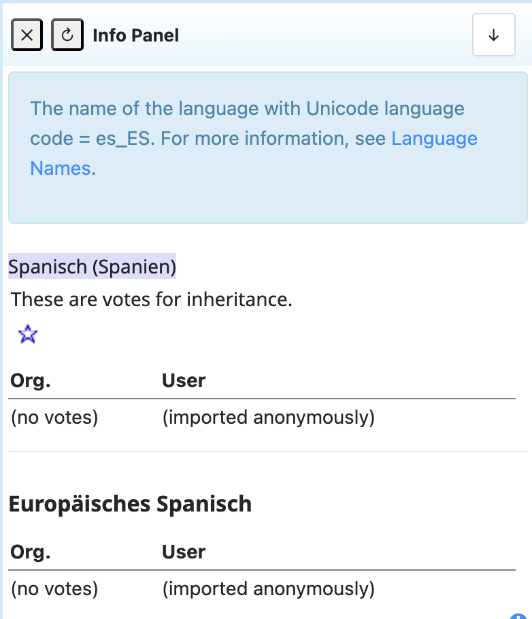
Task: Click the (imported anonymously) entry under Europäisches Spanisch
Action: point(268,588)
